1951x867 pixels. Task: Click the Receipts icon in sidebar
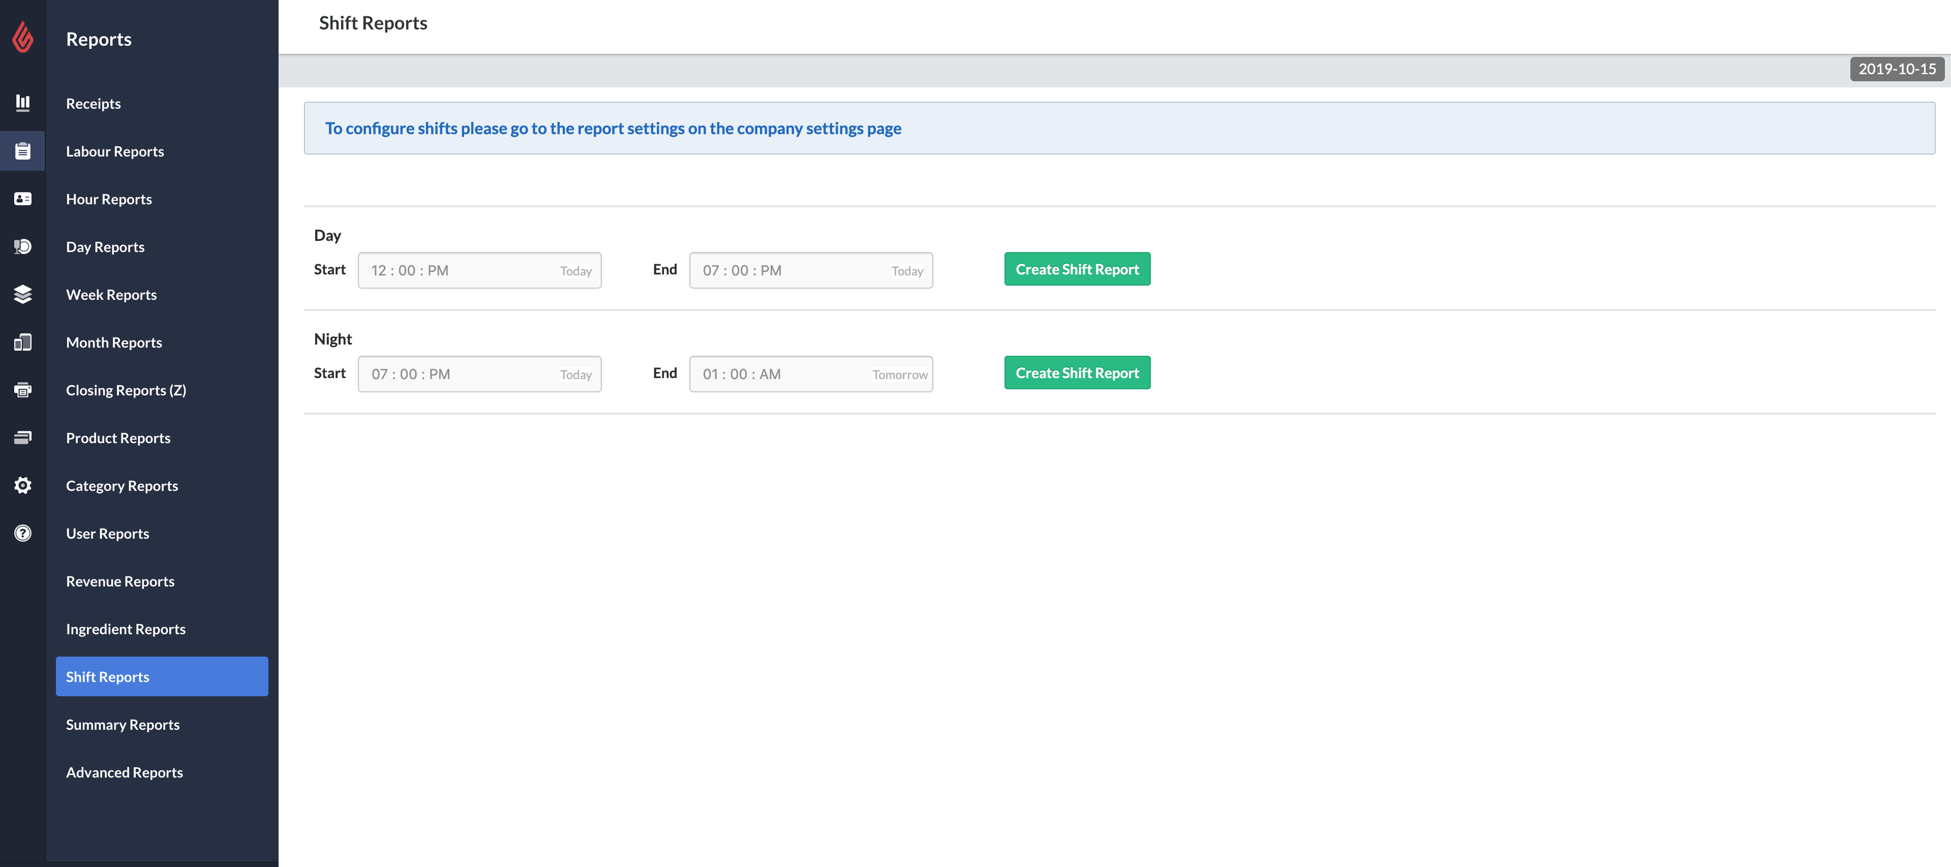(22, 102)
